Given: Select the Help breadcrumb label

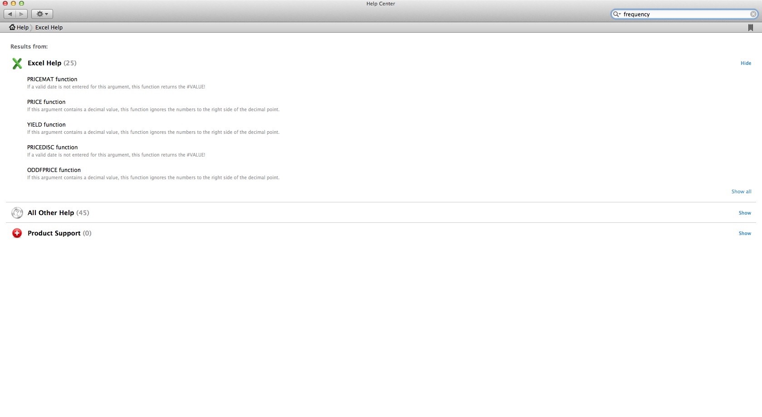Looking at the screenshot, I should tap(23, 27).
